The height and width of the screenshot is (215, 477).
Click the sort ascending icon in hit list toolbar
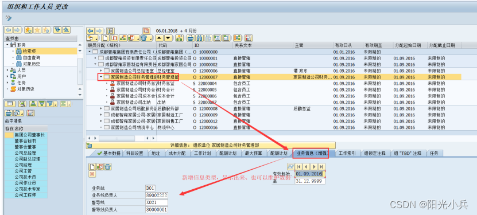(x=33, y=104)
